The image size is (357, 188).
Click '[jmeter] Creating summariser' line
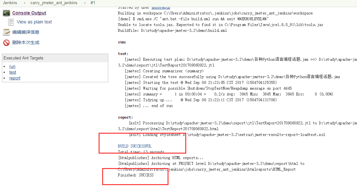pyautogui.click(x=164, y=71)
